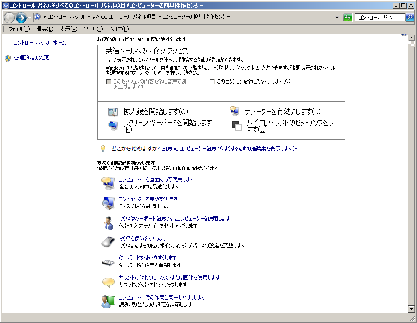Screen dimensions: 417x323
Task: Enable このセクションを常にスキャンします checkbox
Action: [x=212, y=82]
